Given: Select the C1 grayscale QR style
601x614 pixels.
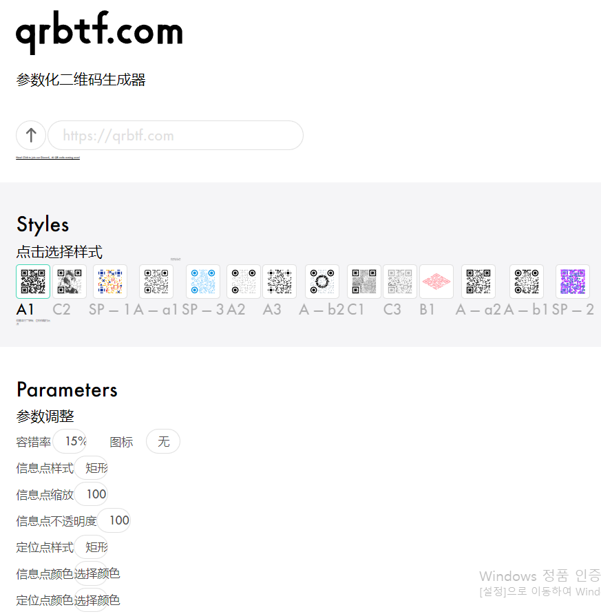Looking at the screenshot, I should [363, 281].
